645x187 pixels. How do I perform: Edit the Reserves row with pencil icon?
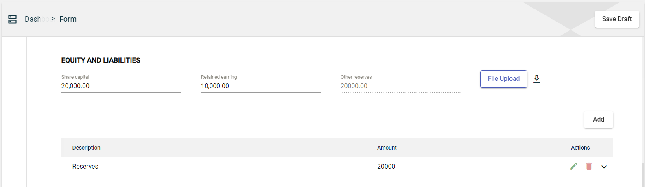[573, 166]
